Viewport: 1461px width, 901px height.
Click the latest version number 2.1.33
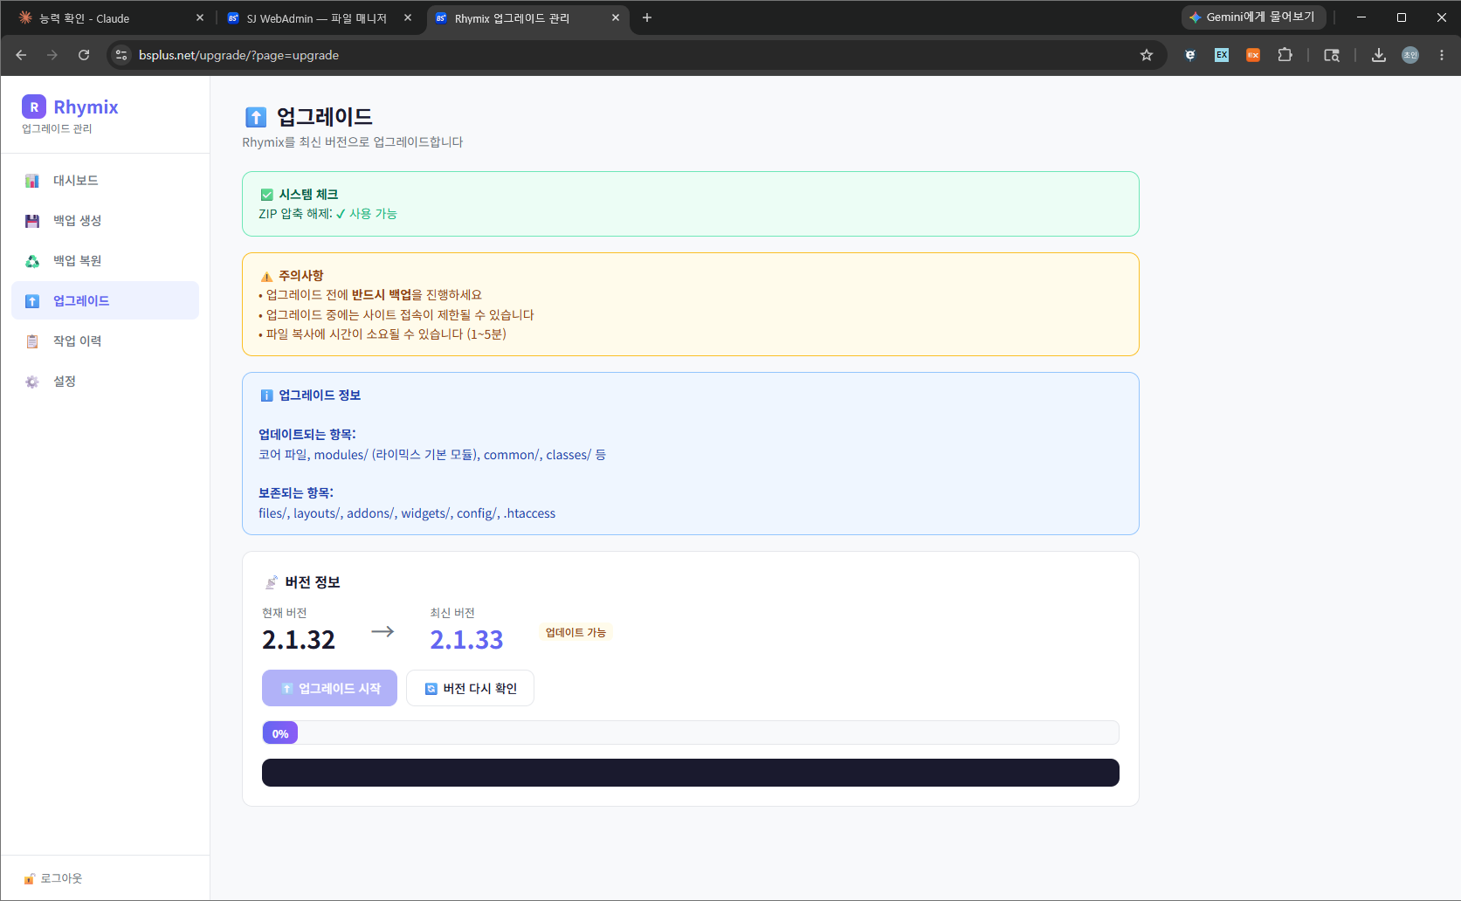(x=466, y=640)
